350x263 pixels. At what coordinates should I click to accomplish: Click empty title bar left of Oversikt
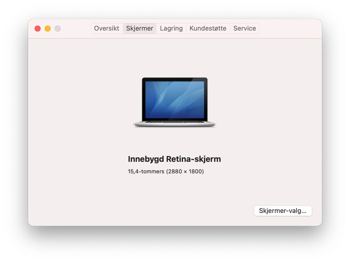click(76, 28)
